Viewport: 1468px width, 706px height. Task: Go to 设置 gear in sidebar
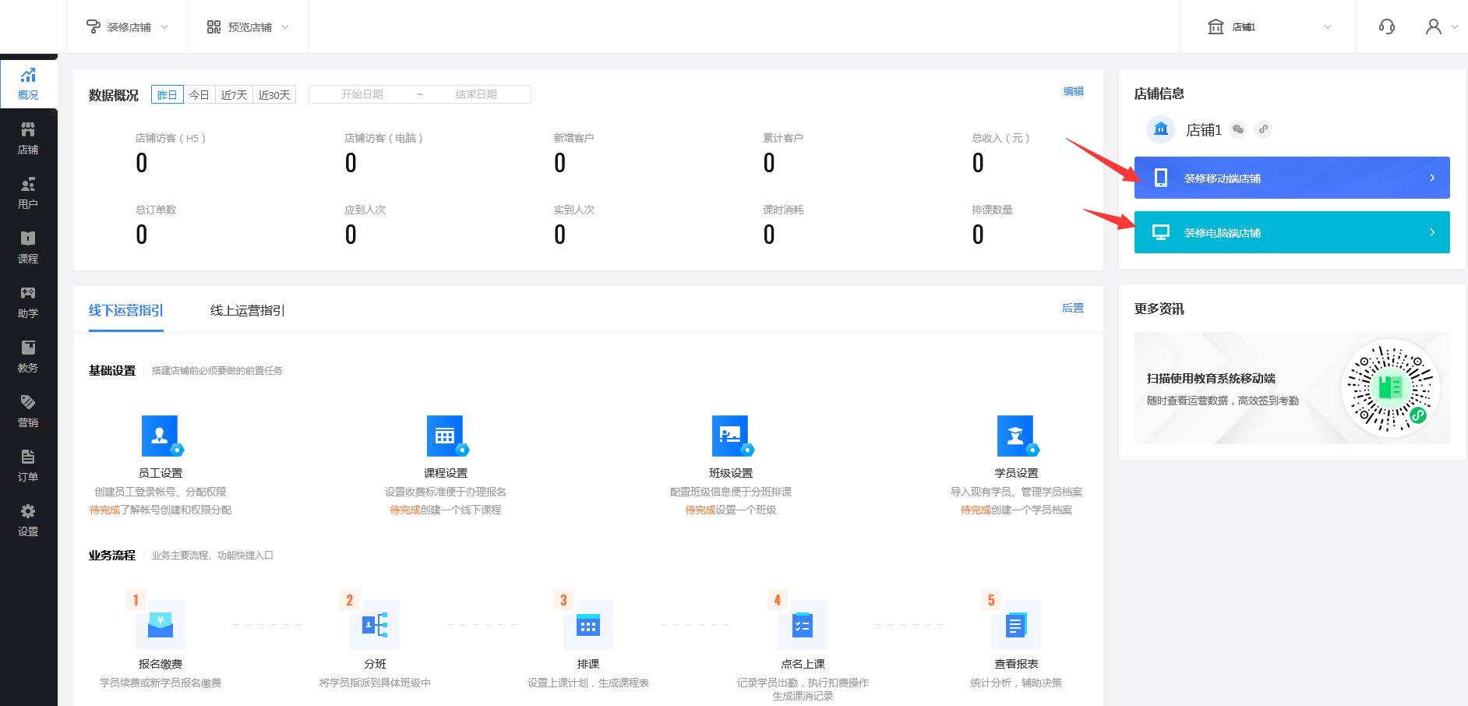pos(28,520)
